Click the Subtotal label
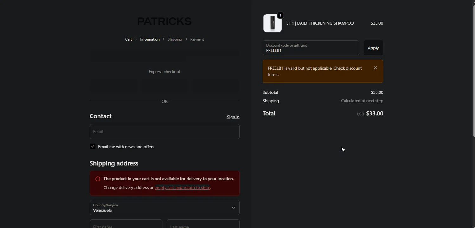The image size is (475, 228). point(270,92)
